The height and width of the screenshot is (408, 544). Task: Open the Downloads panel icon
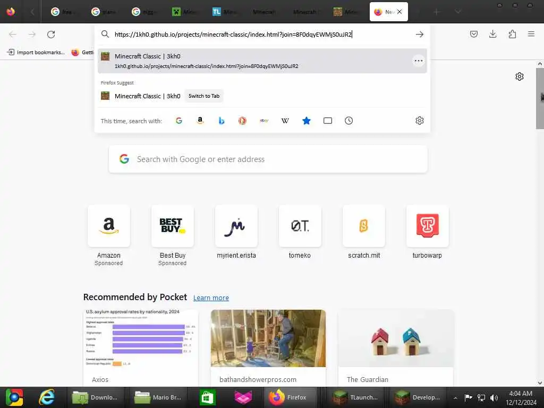[492, 34]
